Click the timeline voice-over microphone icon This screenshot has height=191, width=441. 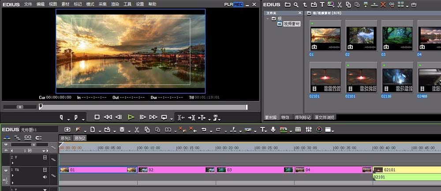point(273,129)
